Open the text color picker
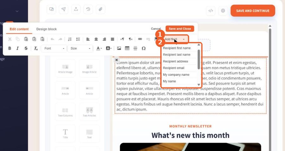The width and height of the screenshot is (285, 151). click(99, 48)
